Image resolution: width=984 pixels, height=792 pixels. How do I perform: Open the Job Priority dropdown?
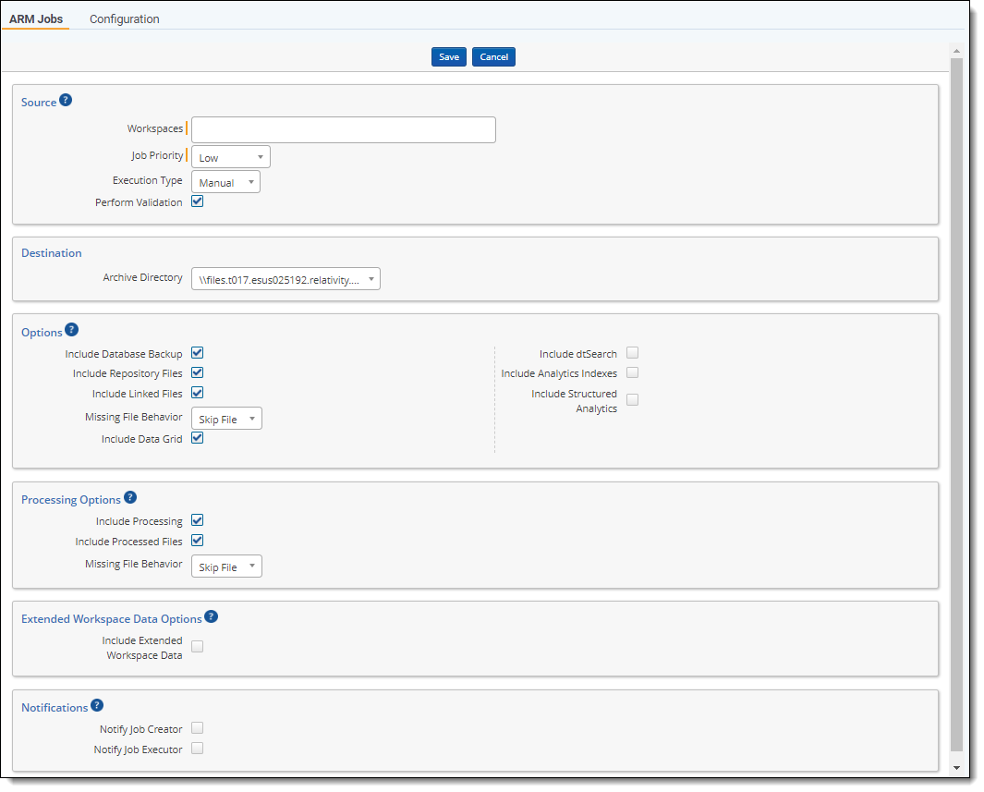tap(230, 157)
